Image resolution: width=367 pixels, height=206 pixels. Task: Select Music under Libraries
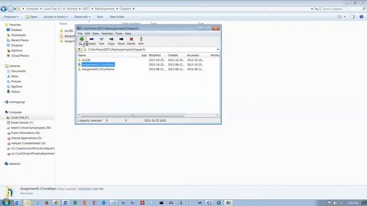coord(14,76)
